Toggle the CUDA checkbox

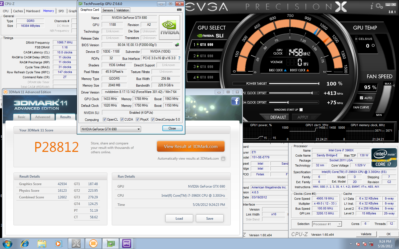click(122, 120)
